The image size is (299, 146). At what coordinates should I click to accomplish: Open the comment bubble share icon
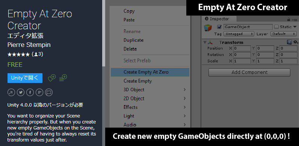49,93
